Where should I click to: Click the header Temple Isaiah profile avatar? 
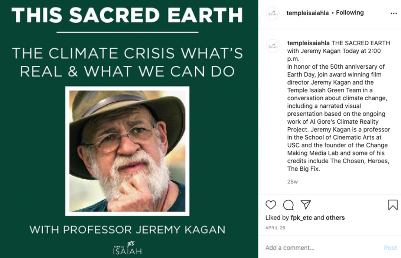(x=273, y=13)
